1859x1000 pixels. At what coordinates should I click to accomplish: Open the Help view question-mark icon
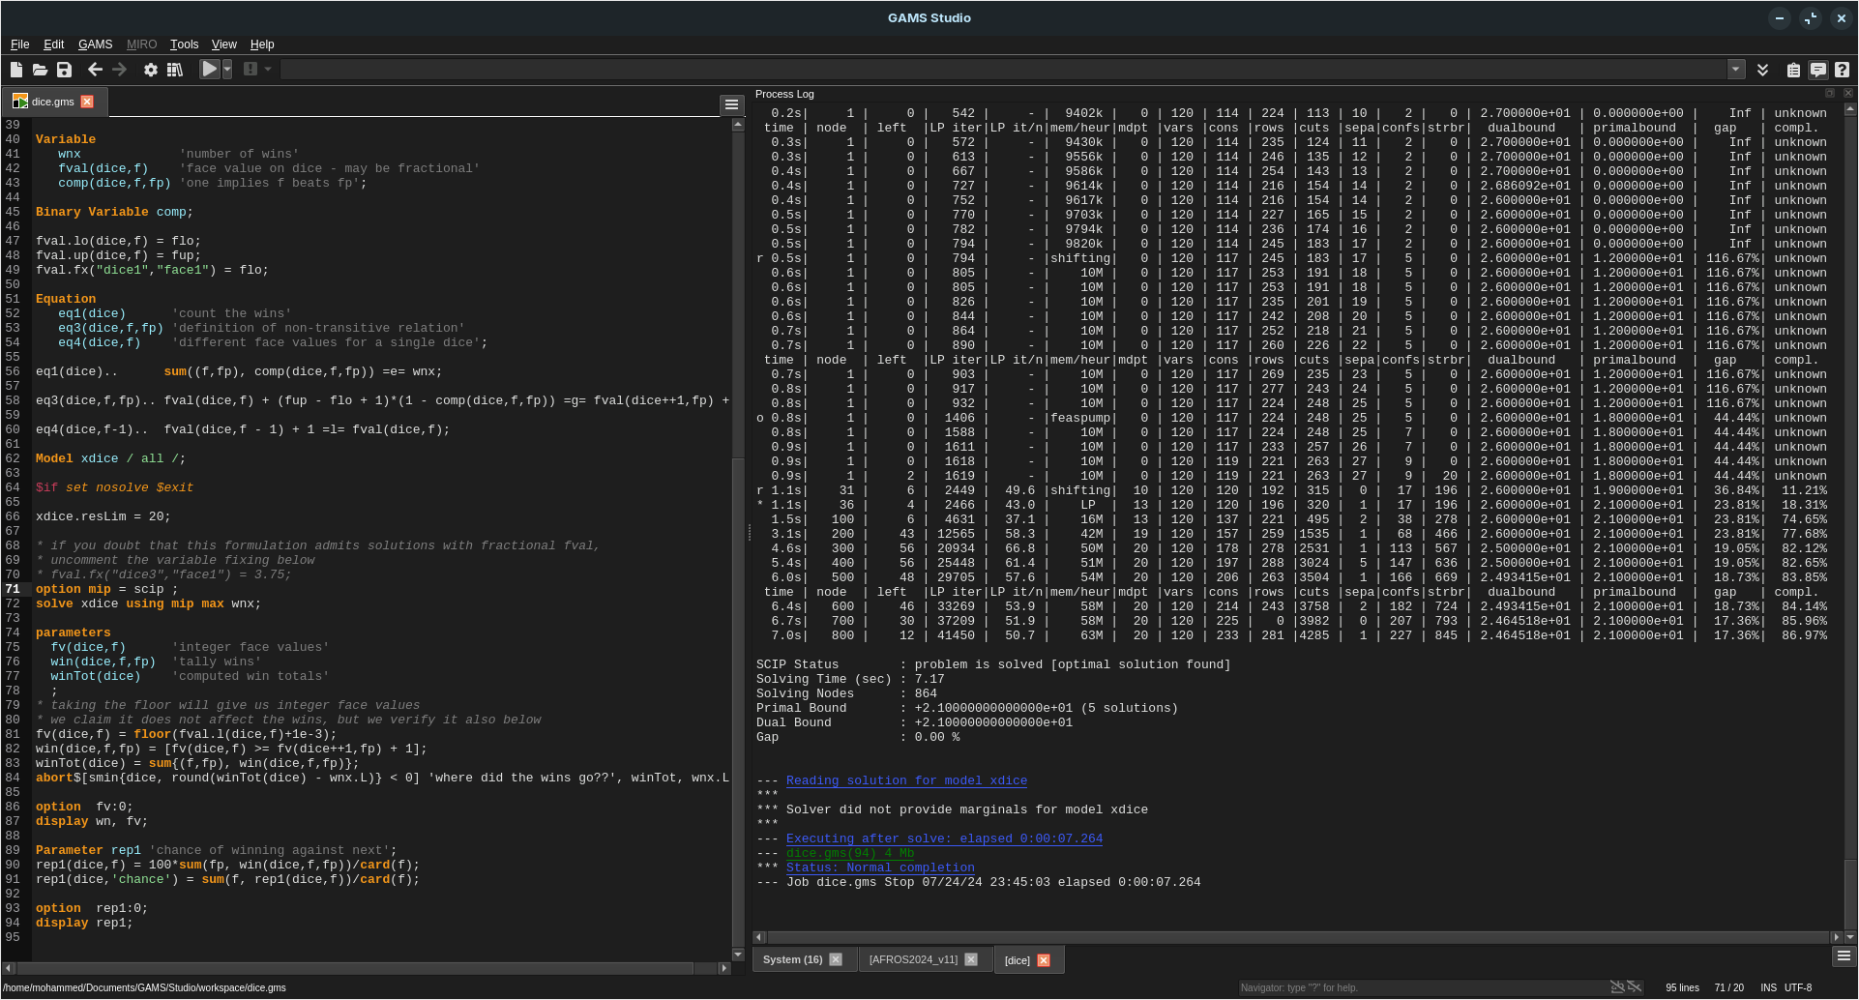tap(1842, 70)
